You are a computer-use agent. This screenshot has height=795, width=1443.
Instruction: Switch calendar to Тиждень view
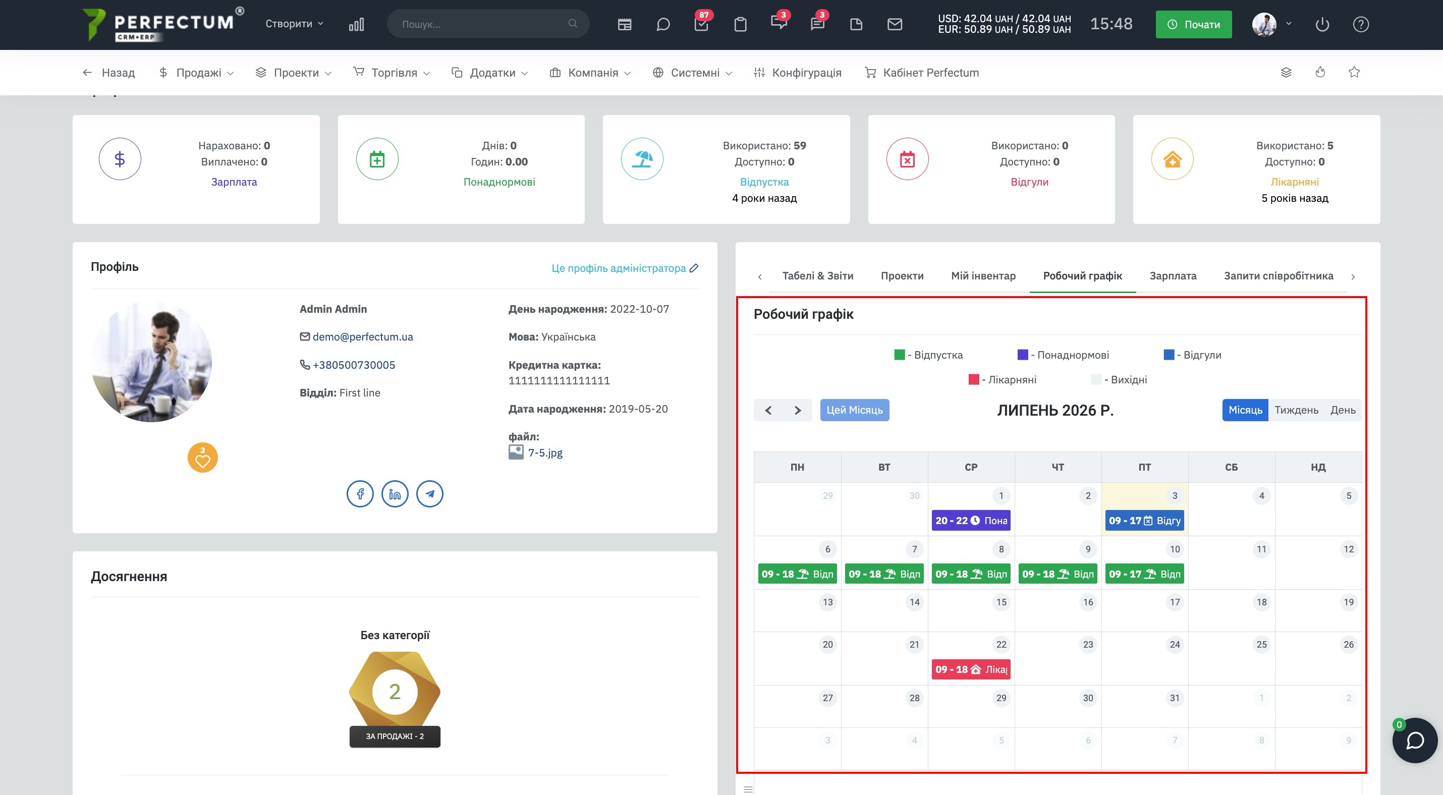(1296, 410)
